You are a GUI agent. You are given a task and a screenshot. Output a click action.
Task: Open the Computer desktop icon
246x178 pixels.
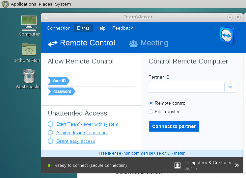point(29,23)
